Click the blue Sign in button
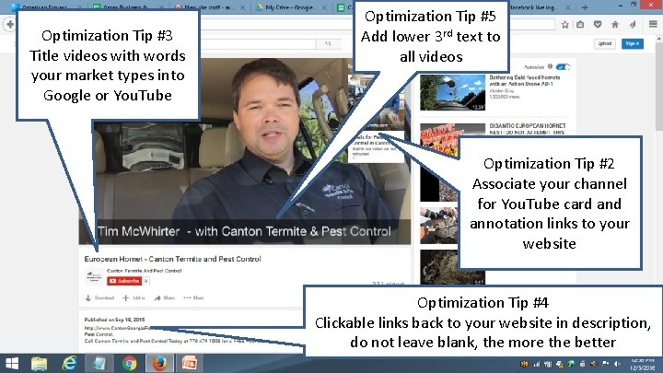Viewport: 663px width, 373px height. (x=632, y=43)
